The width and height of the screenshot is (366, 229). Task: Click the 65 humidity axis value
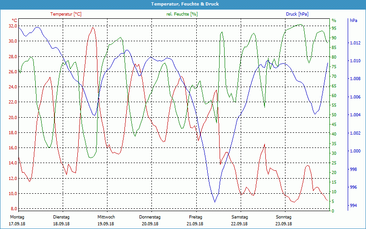(334, 86)
